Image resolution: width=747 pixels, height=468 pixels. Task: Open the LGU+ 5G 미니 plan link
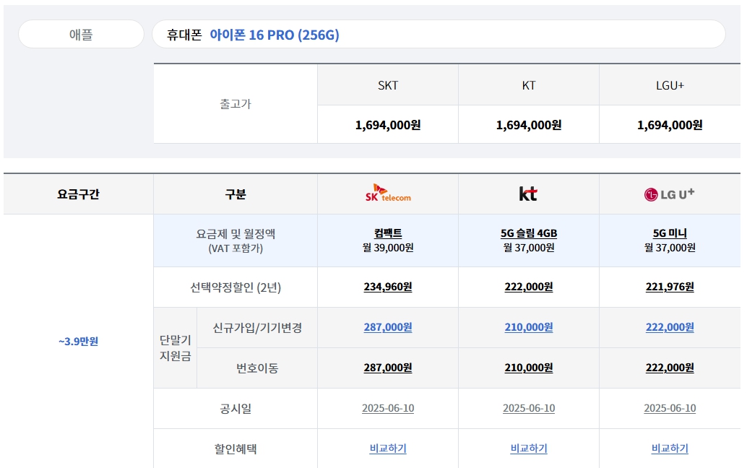(x=670, y=233)
